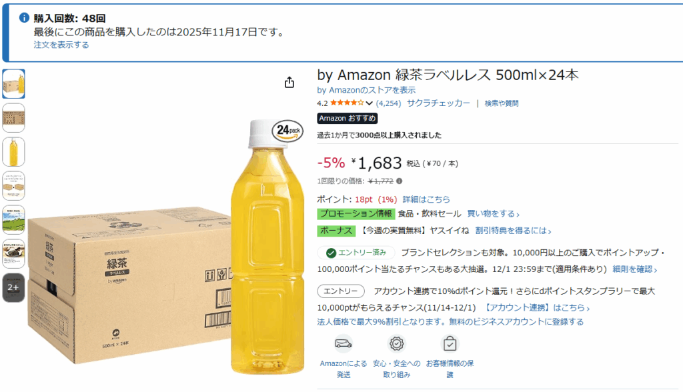Open the 細則を確認 details link
This screenshot has width=683, height=392.
point(635,269)
